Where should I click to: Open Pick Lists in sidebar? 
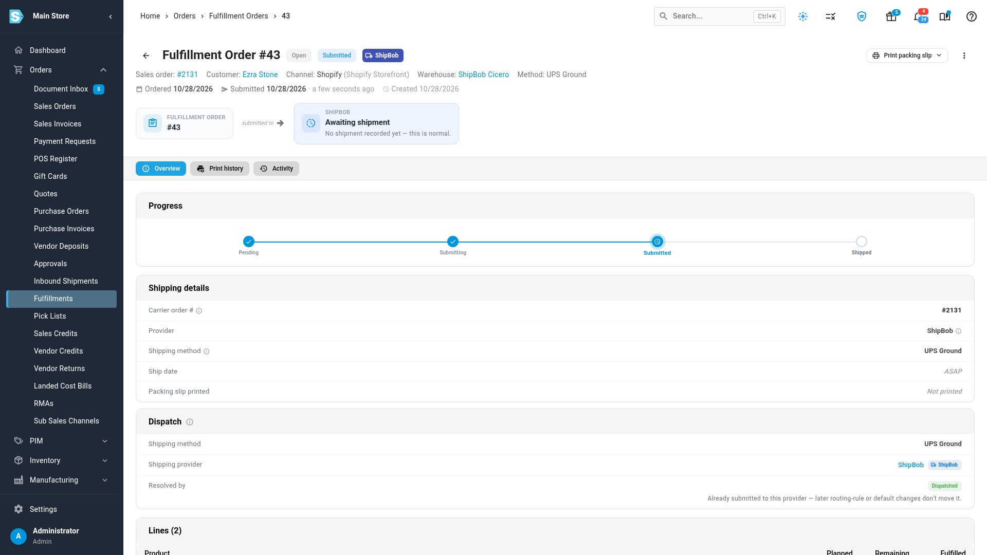pos(50,316)
